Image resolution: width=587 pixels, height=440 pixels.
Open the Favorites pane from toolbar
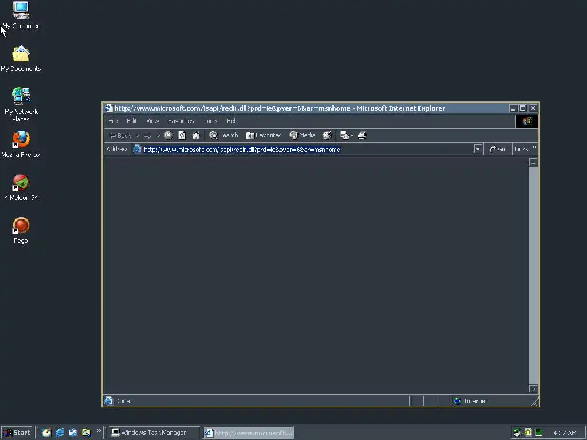pyautogui.click(x=264, y=135)
